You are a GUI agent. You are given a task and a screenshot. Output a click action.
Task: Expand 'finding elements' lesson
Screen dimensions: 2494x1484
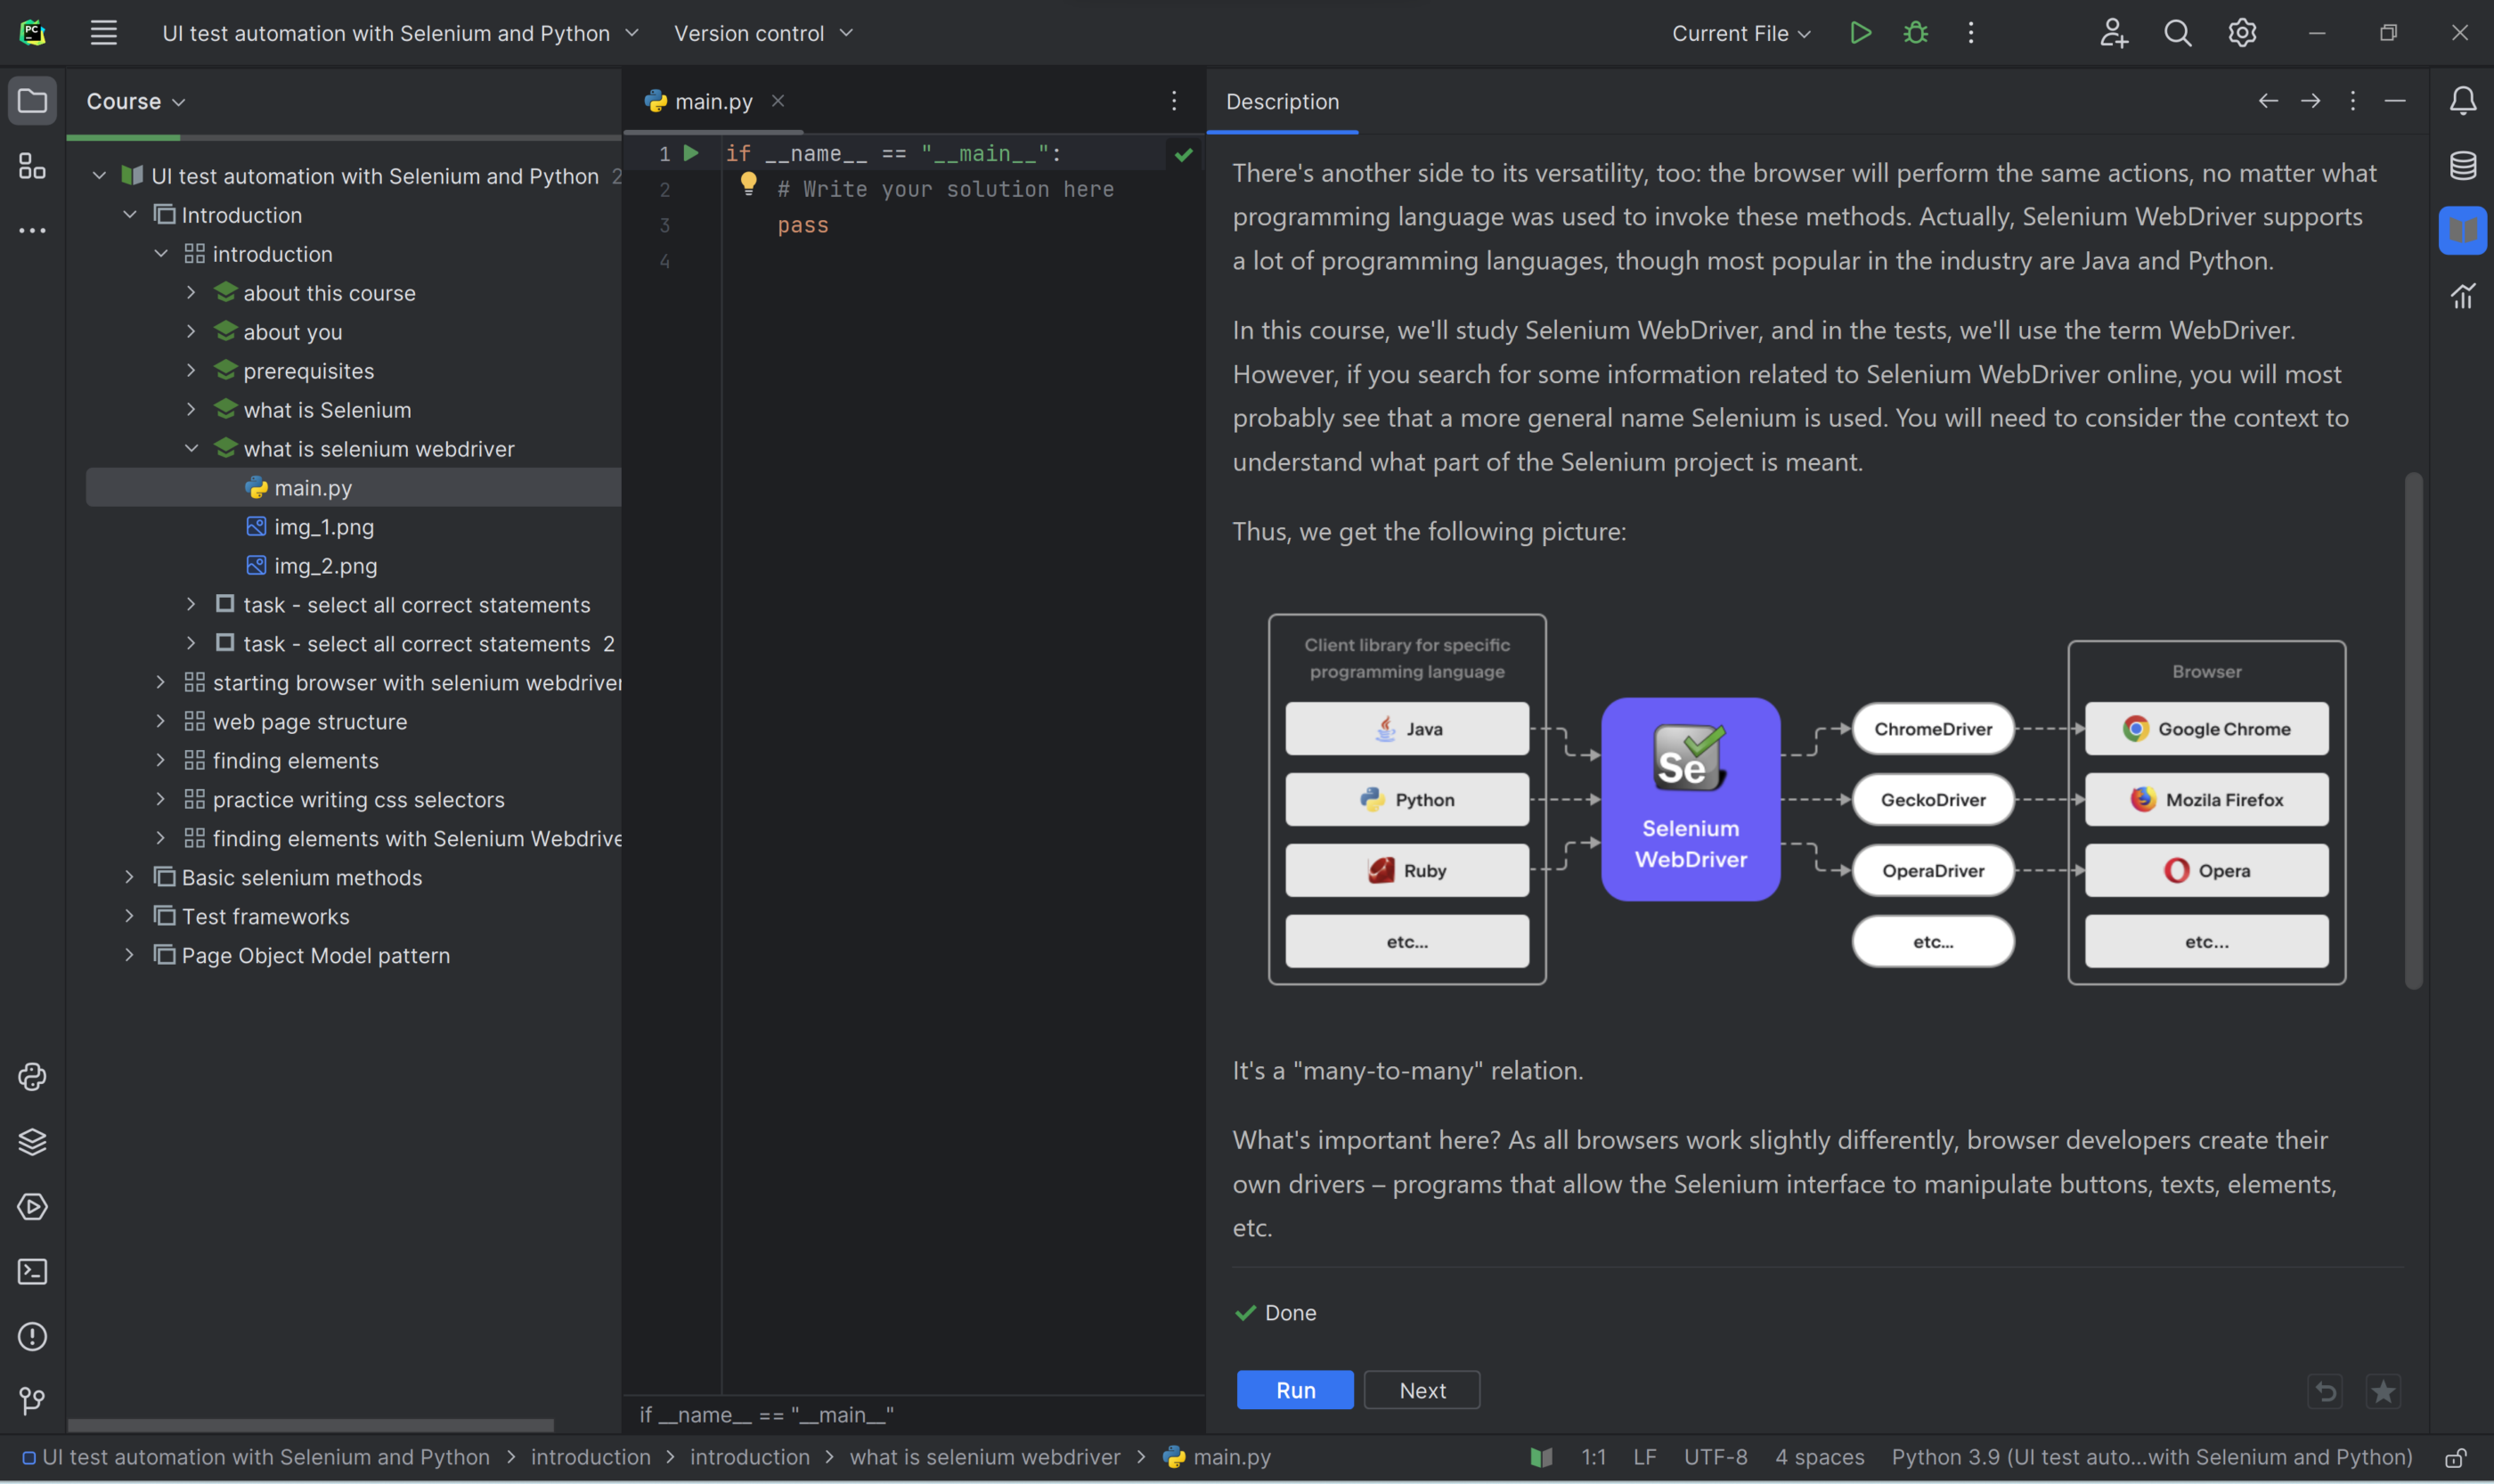click(160, 760)
